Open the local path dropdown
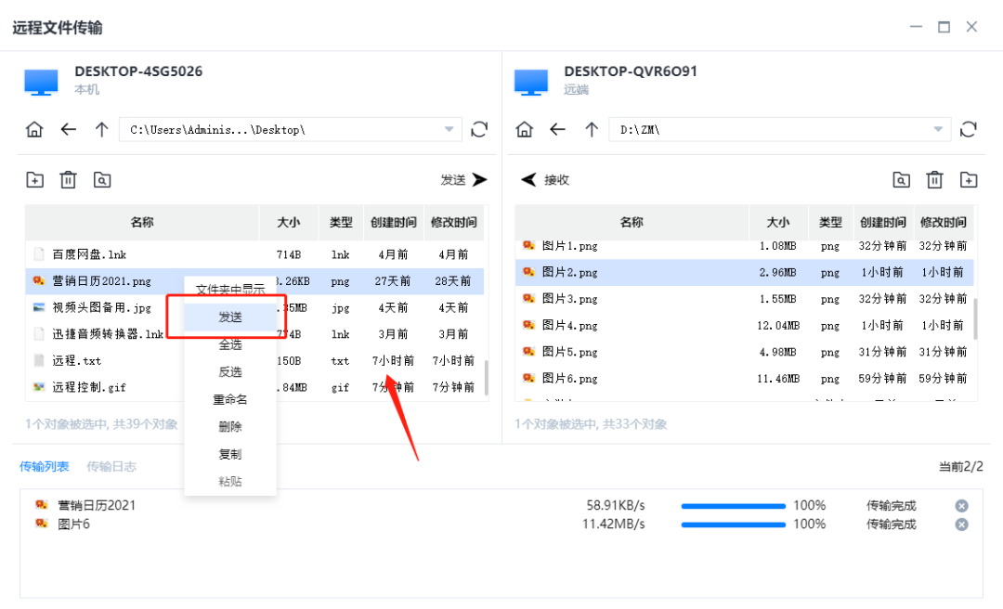This screenshot has width=1003, height=609. (449, 129)
